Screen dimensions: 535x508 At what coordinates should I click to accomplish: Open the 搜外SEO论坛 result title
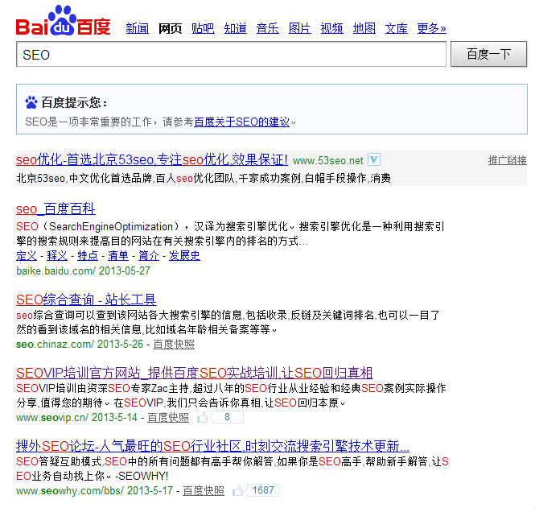pos(212,446)
